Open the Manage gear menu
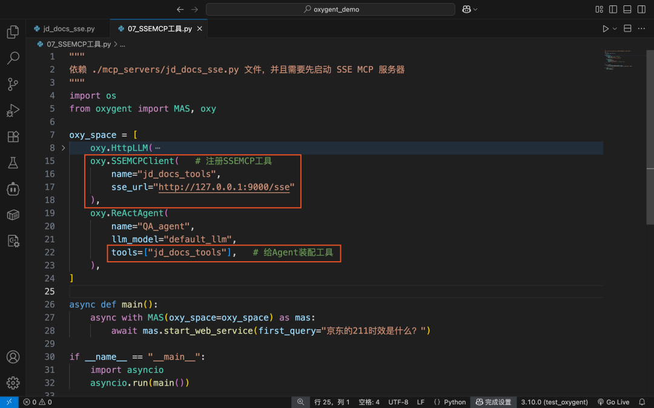654x408 pixels. (13, 383)
